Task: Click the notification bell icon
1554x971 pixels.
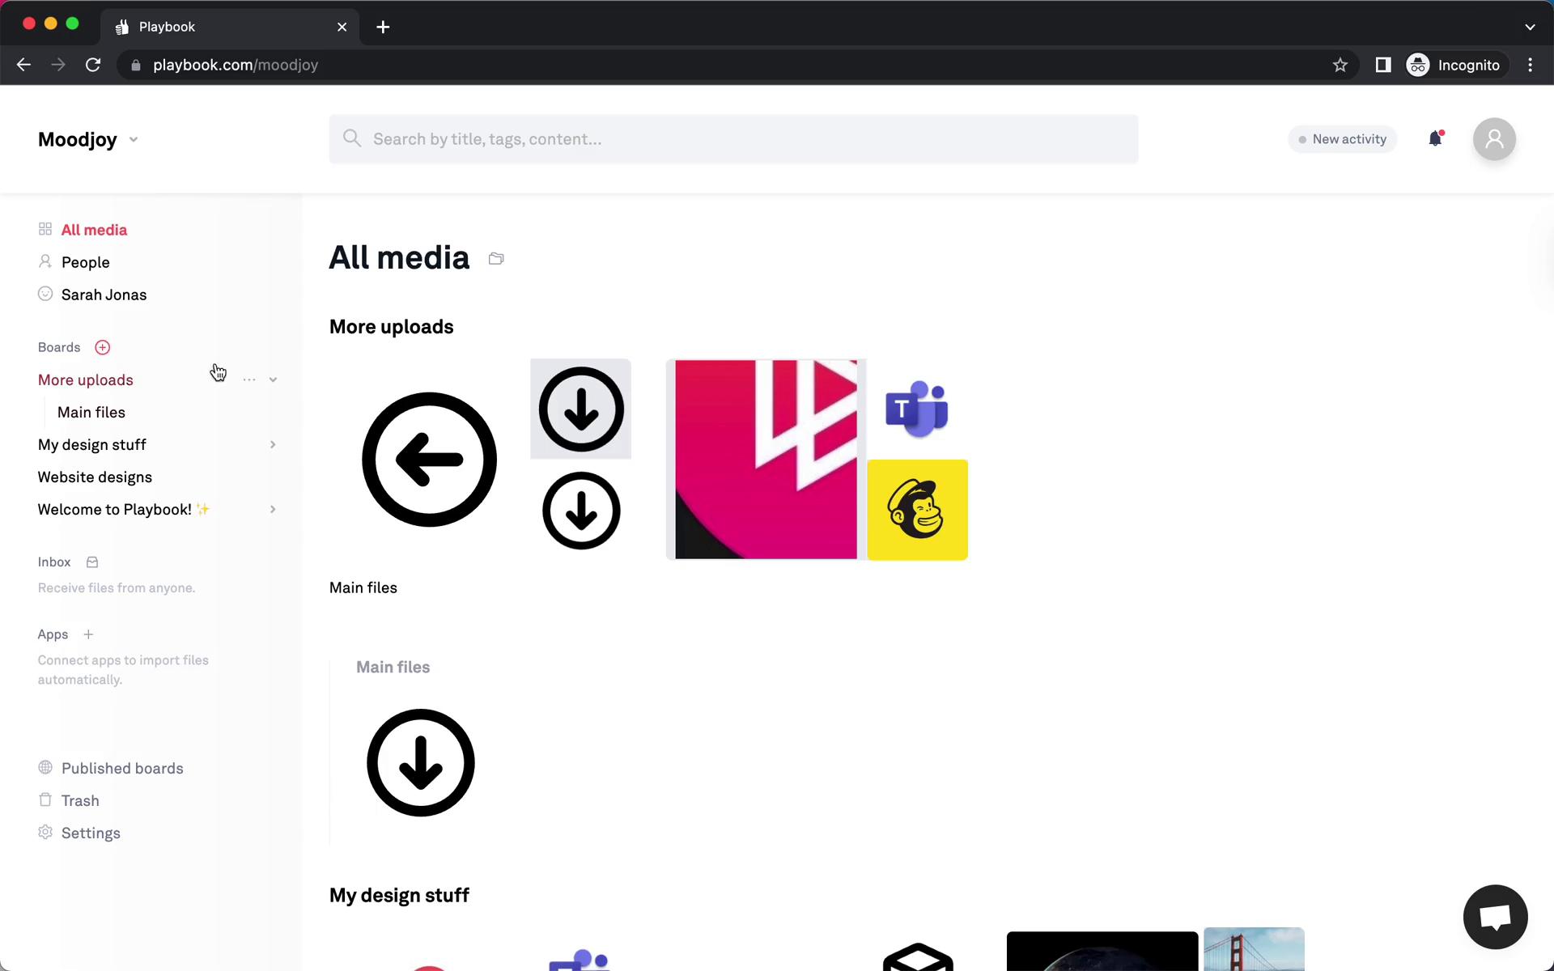Action: tap(1435, 138)
